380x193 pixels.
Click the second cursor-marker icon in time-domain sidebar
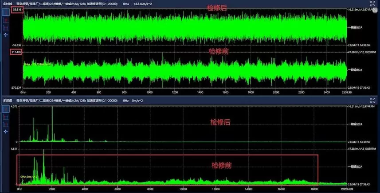(x=6, y=20)
